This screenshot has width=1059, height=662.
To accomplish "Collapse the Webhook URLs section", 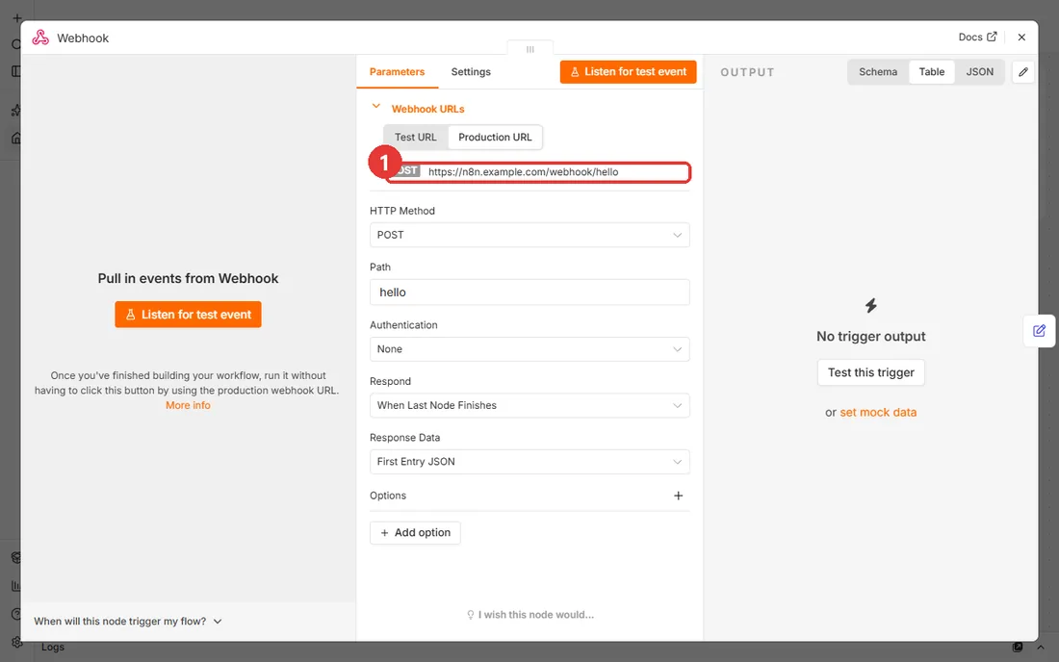I will click(376, 108).
